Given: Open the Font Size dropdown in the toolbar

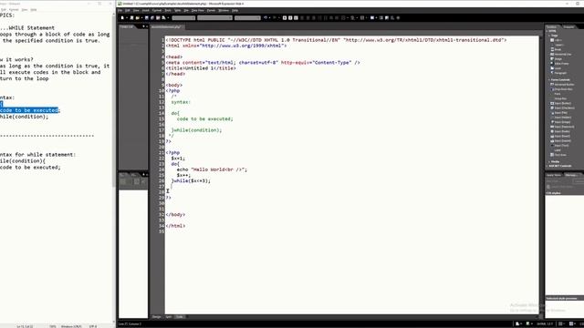Looking at the screenshot, I should tap(247, 18).
